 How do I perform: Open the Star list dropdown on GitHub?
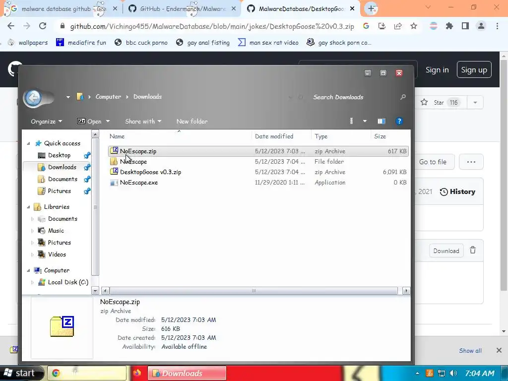pos(475,102)
